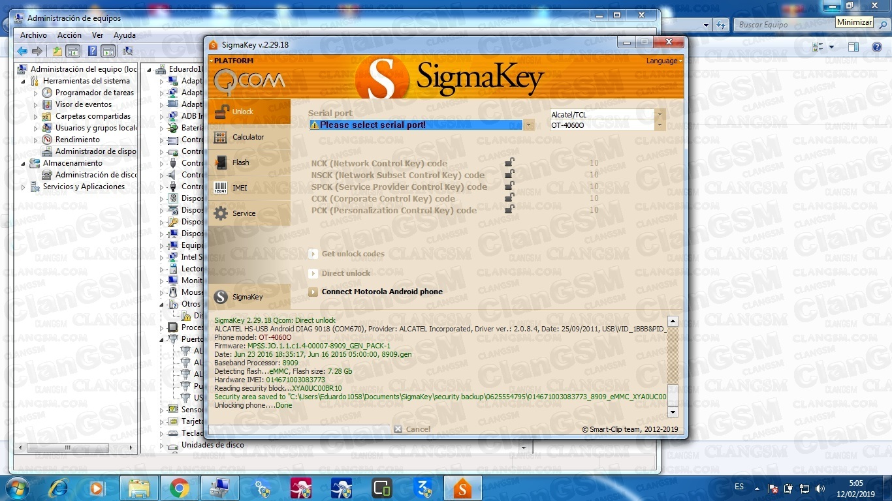This screenshot has width=892, height=501.
Task: Click Connect Motorola Android phone
Action: pos(375,292)
